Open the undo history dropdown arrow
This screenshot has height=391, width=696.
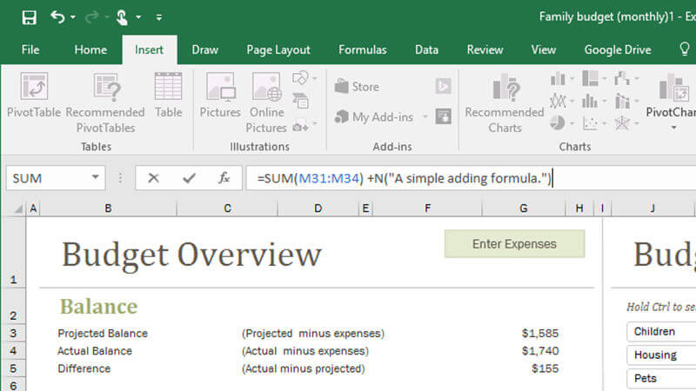click(x=73, y=17)
